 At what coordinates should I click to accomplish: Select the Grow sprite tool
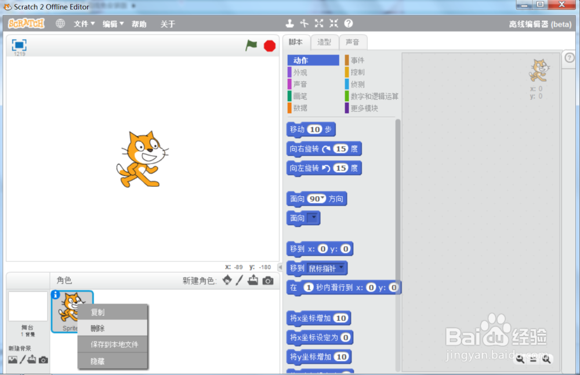click(318, 23)
